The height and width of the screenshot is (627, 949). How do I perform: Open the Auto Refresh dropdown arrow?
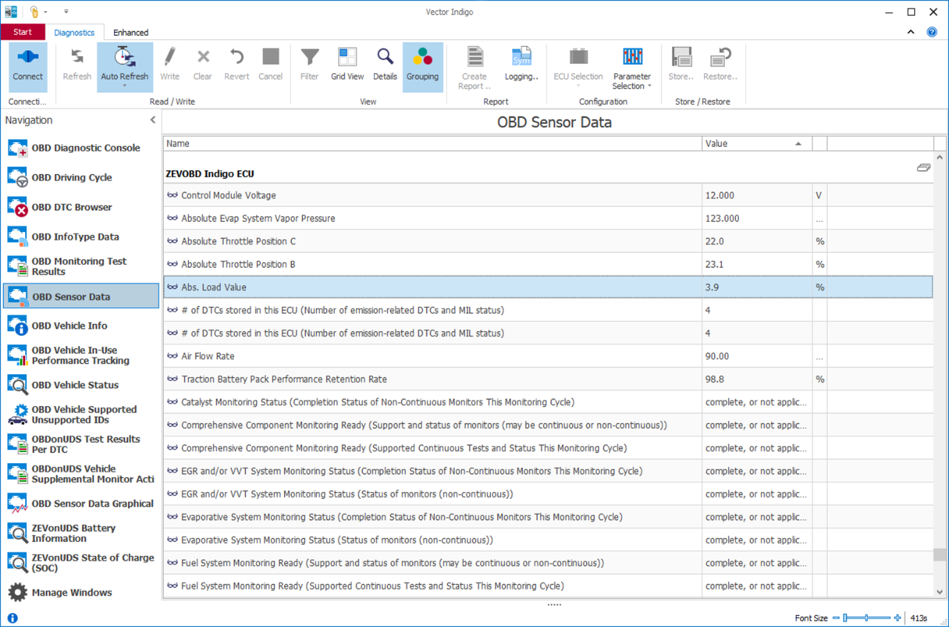pos(125,86)
